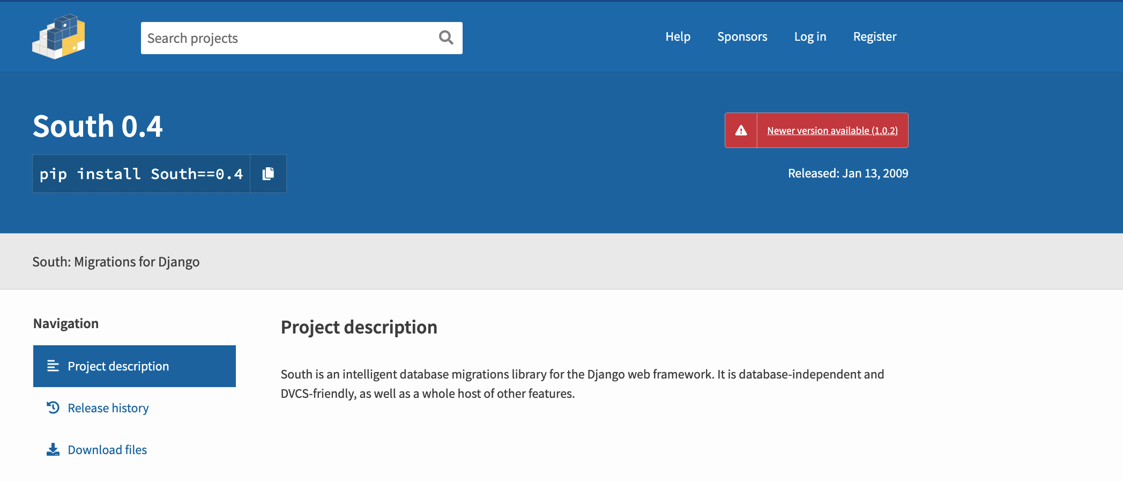The height and width of the screenshot is (482, 1123).
Task: Click the Release history clock icon
Action: point(53,408)
